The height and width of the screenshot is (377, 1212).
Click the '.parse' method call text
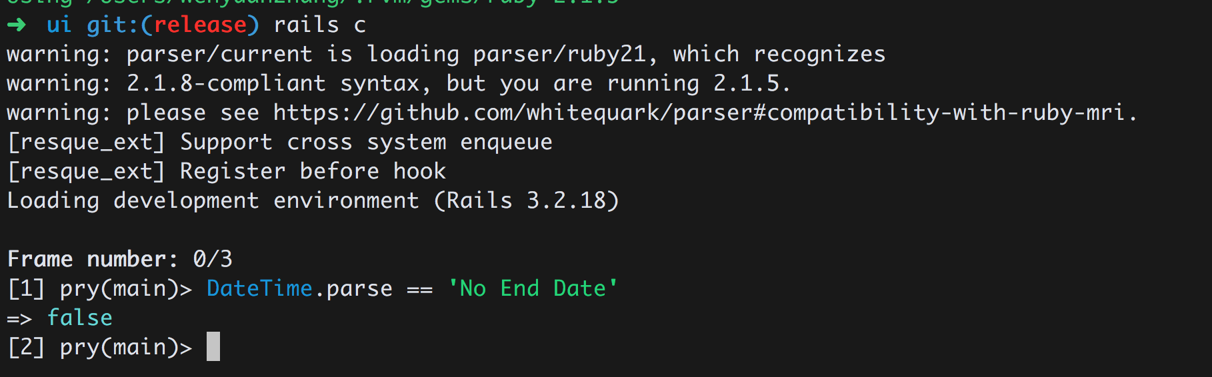tap(353, 288)
